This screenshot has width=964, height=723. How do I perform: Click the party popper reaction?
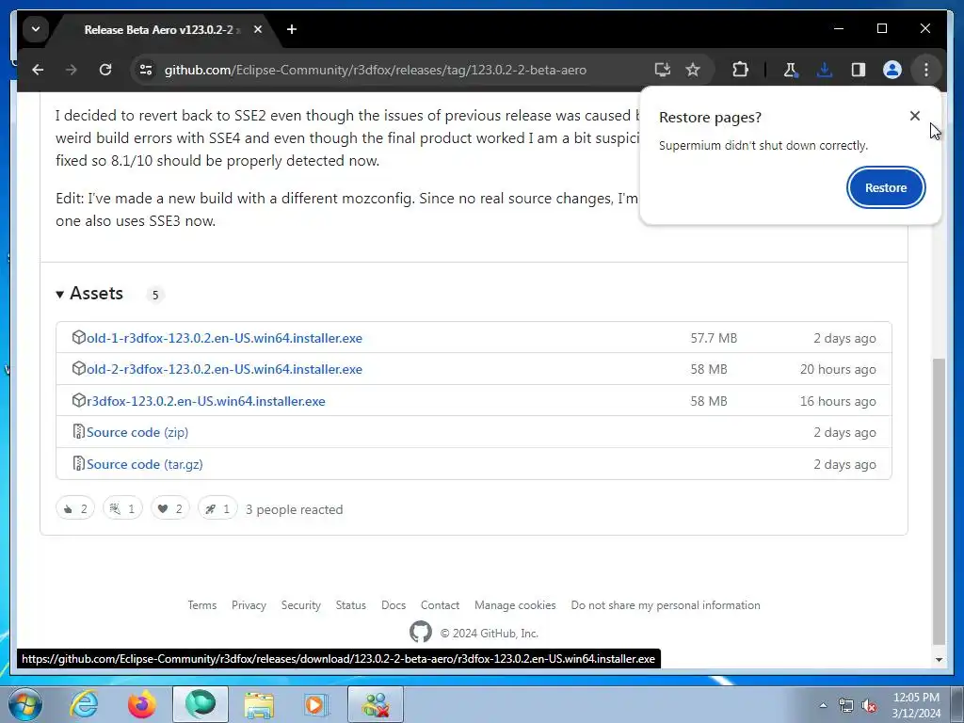point(122,508)
